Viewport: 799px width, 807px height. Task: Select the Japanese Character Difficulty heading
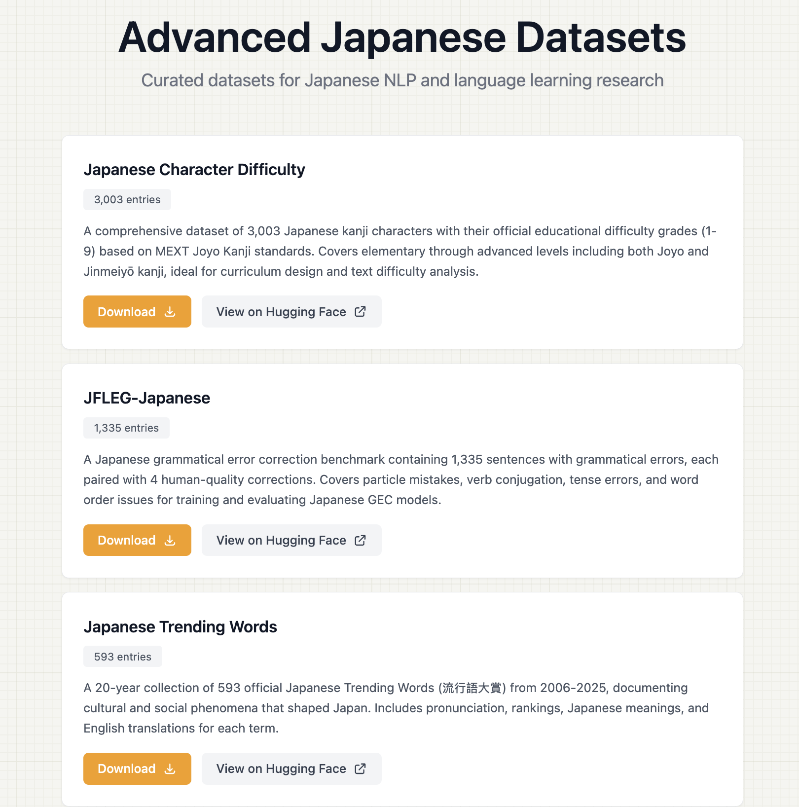[x=194, y=170]
